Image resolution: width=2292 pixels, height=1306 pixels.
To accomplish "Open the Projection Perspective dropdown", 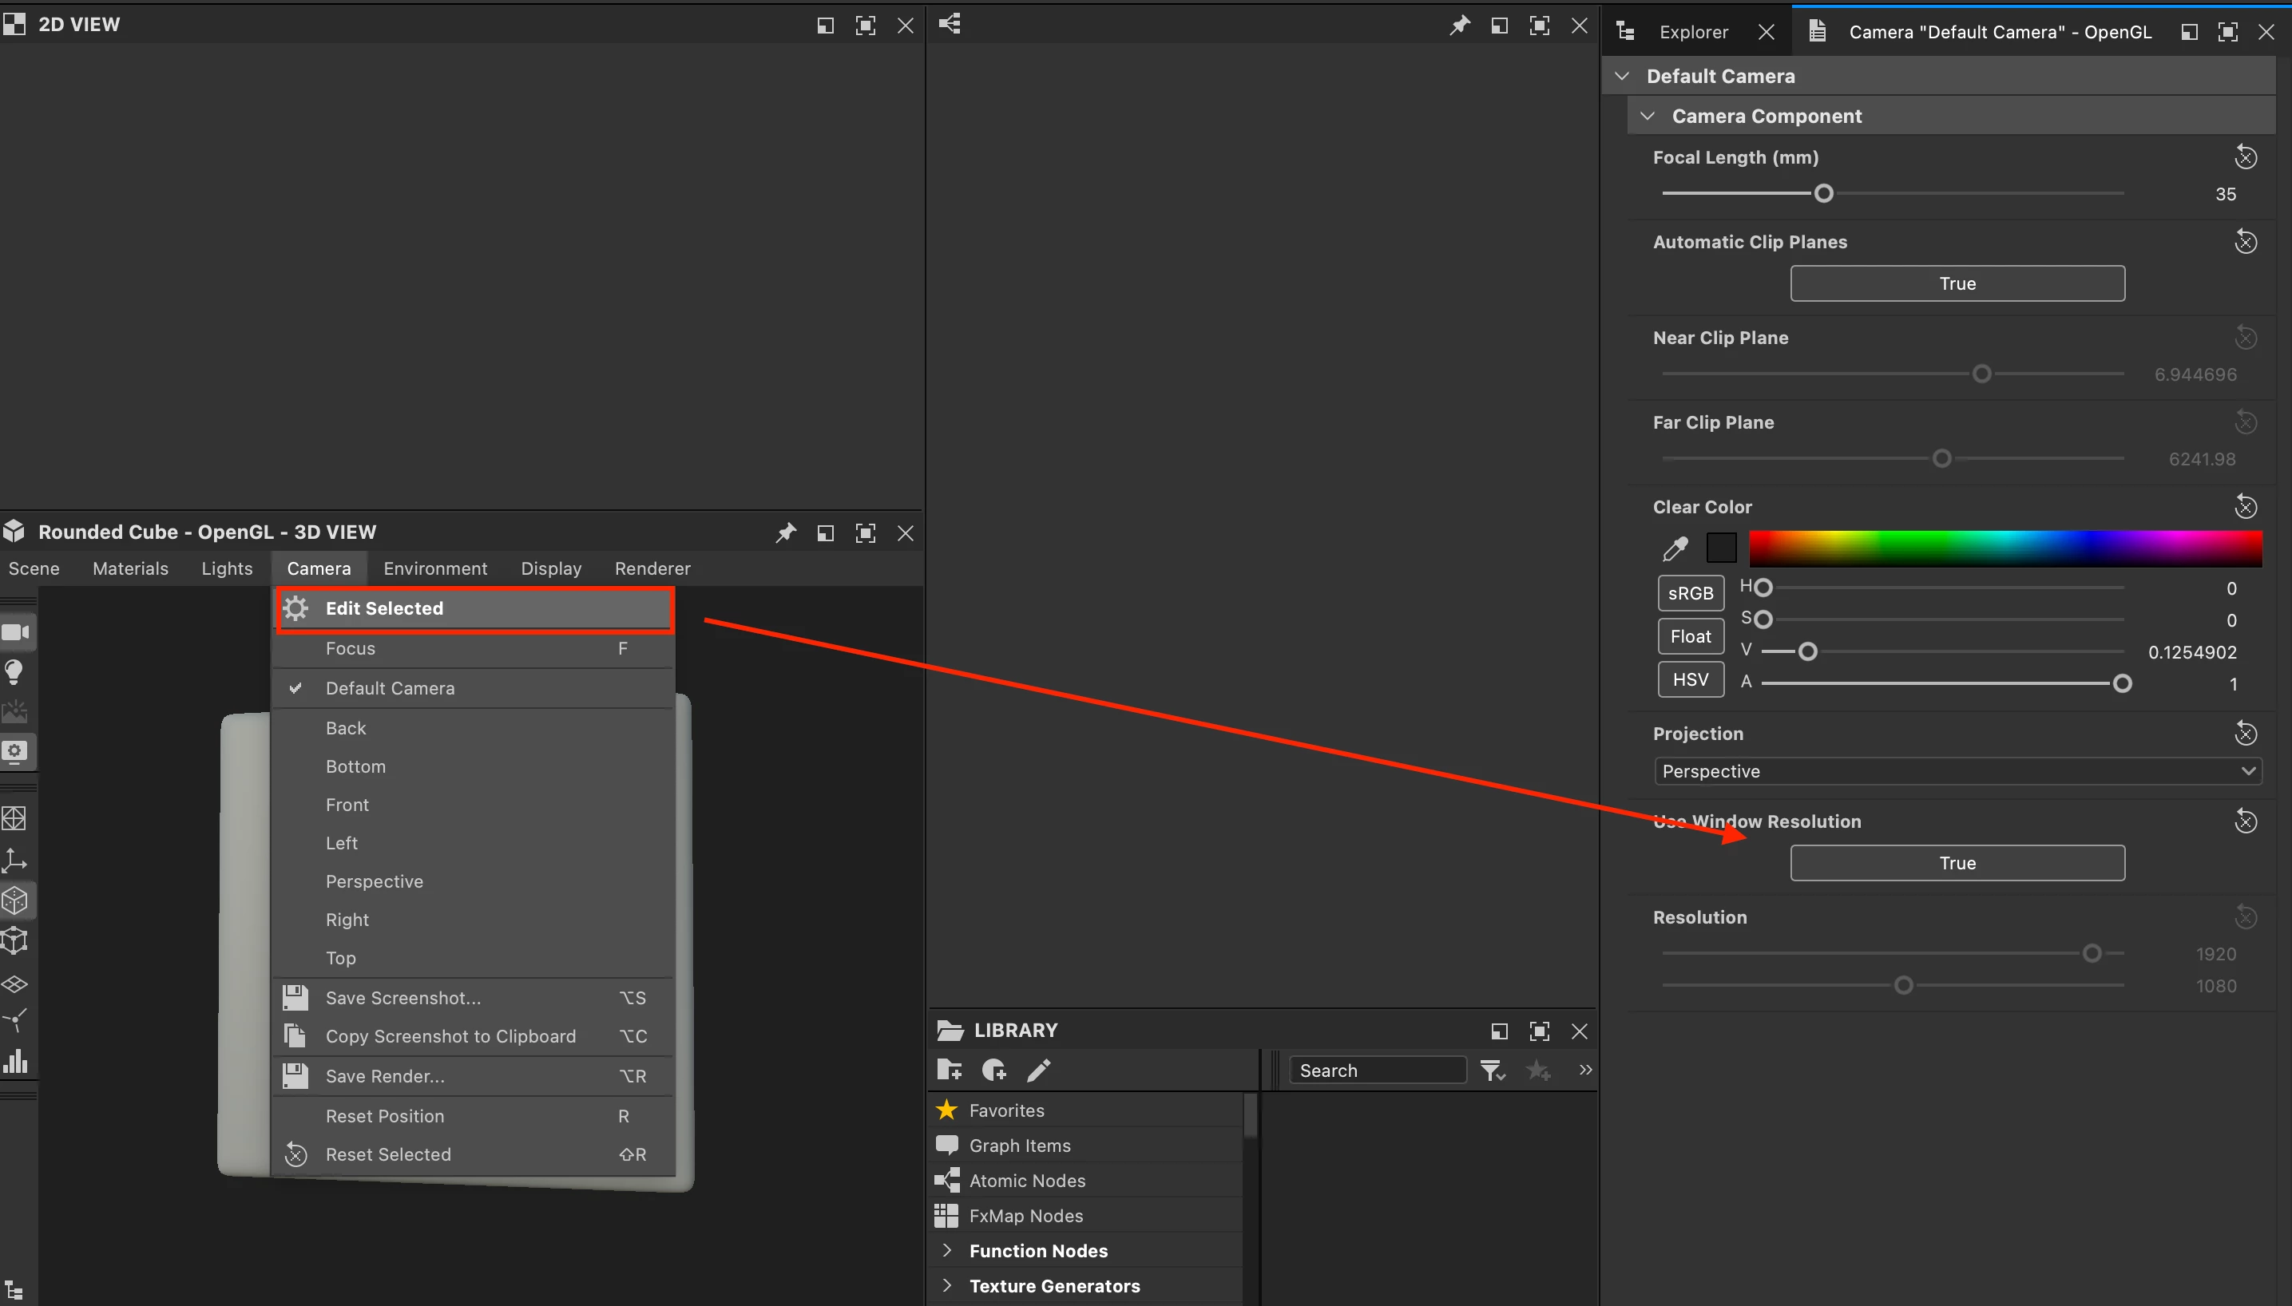I will pyautogui.click(x=1957, y=771).
